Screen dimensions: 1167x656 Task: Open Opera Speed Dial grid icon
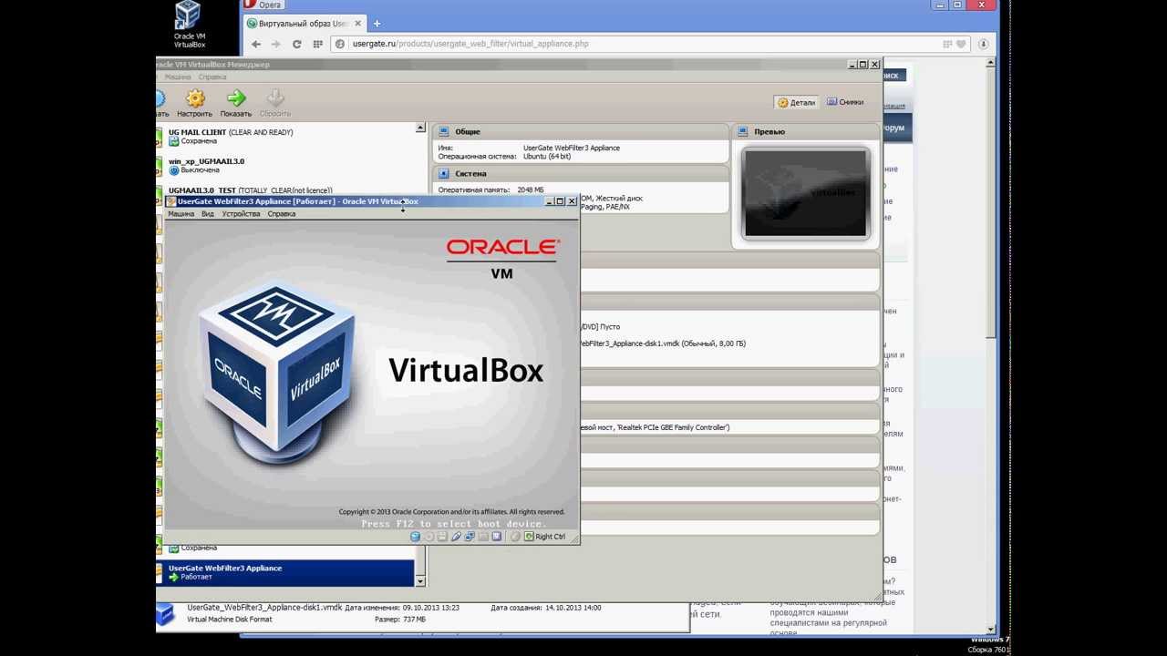tap(317, 44)
